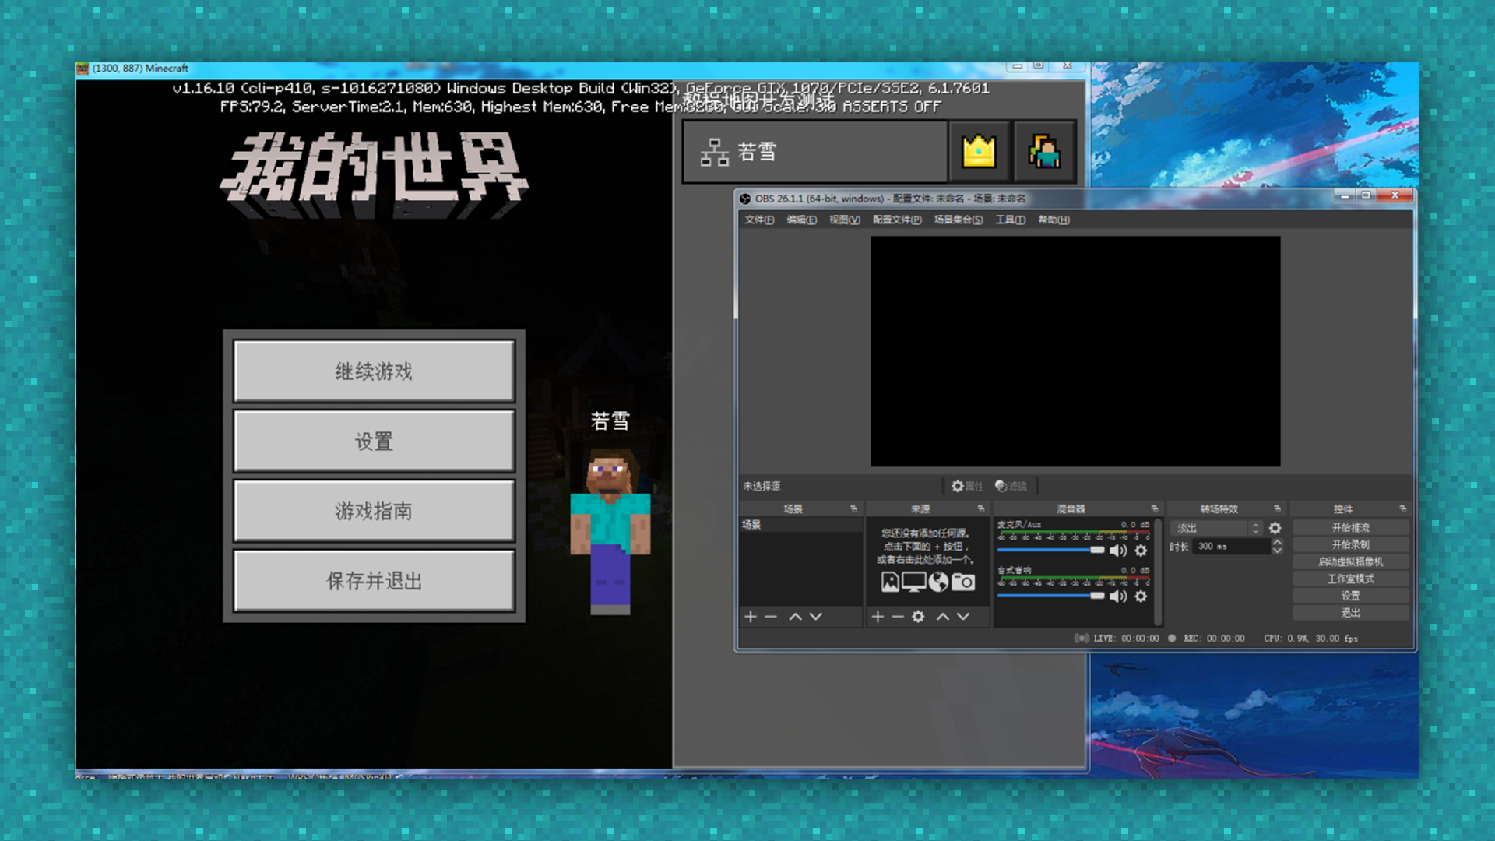Viewport: 1495px width, 841px height.
Task: Click 开始推流 in OBS controls
Action: click(1350, 527)
